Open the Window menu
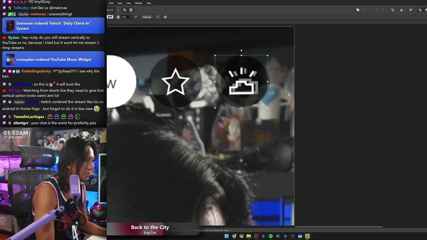Screen dimensions: 427x240 (x=139, y=3)
